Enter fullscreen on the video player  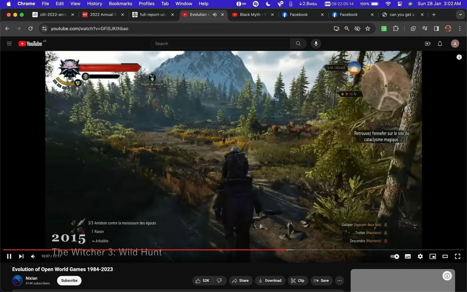pos(457,256)
